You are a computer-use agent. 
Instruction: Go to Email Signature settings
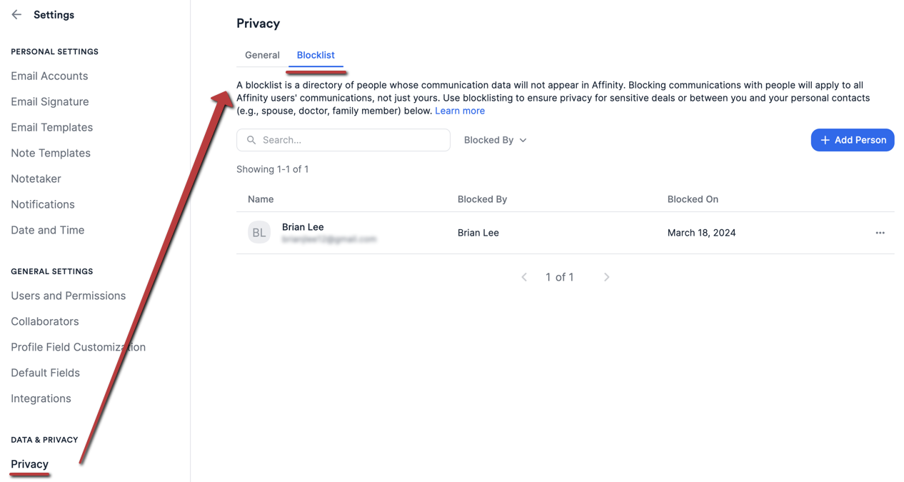49,101
